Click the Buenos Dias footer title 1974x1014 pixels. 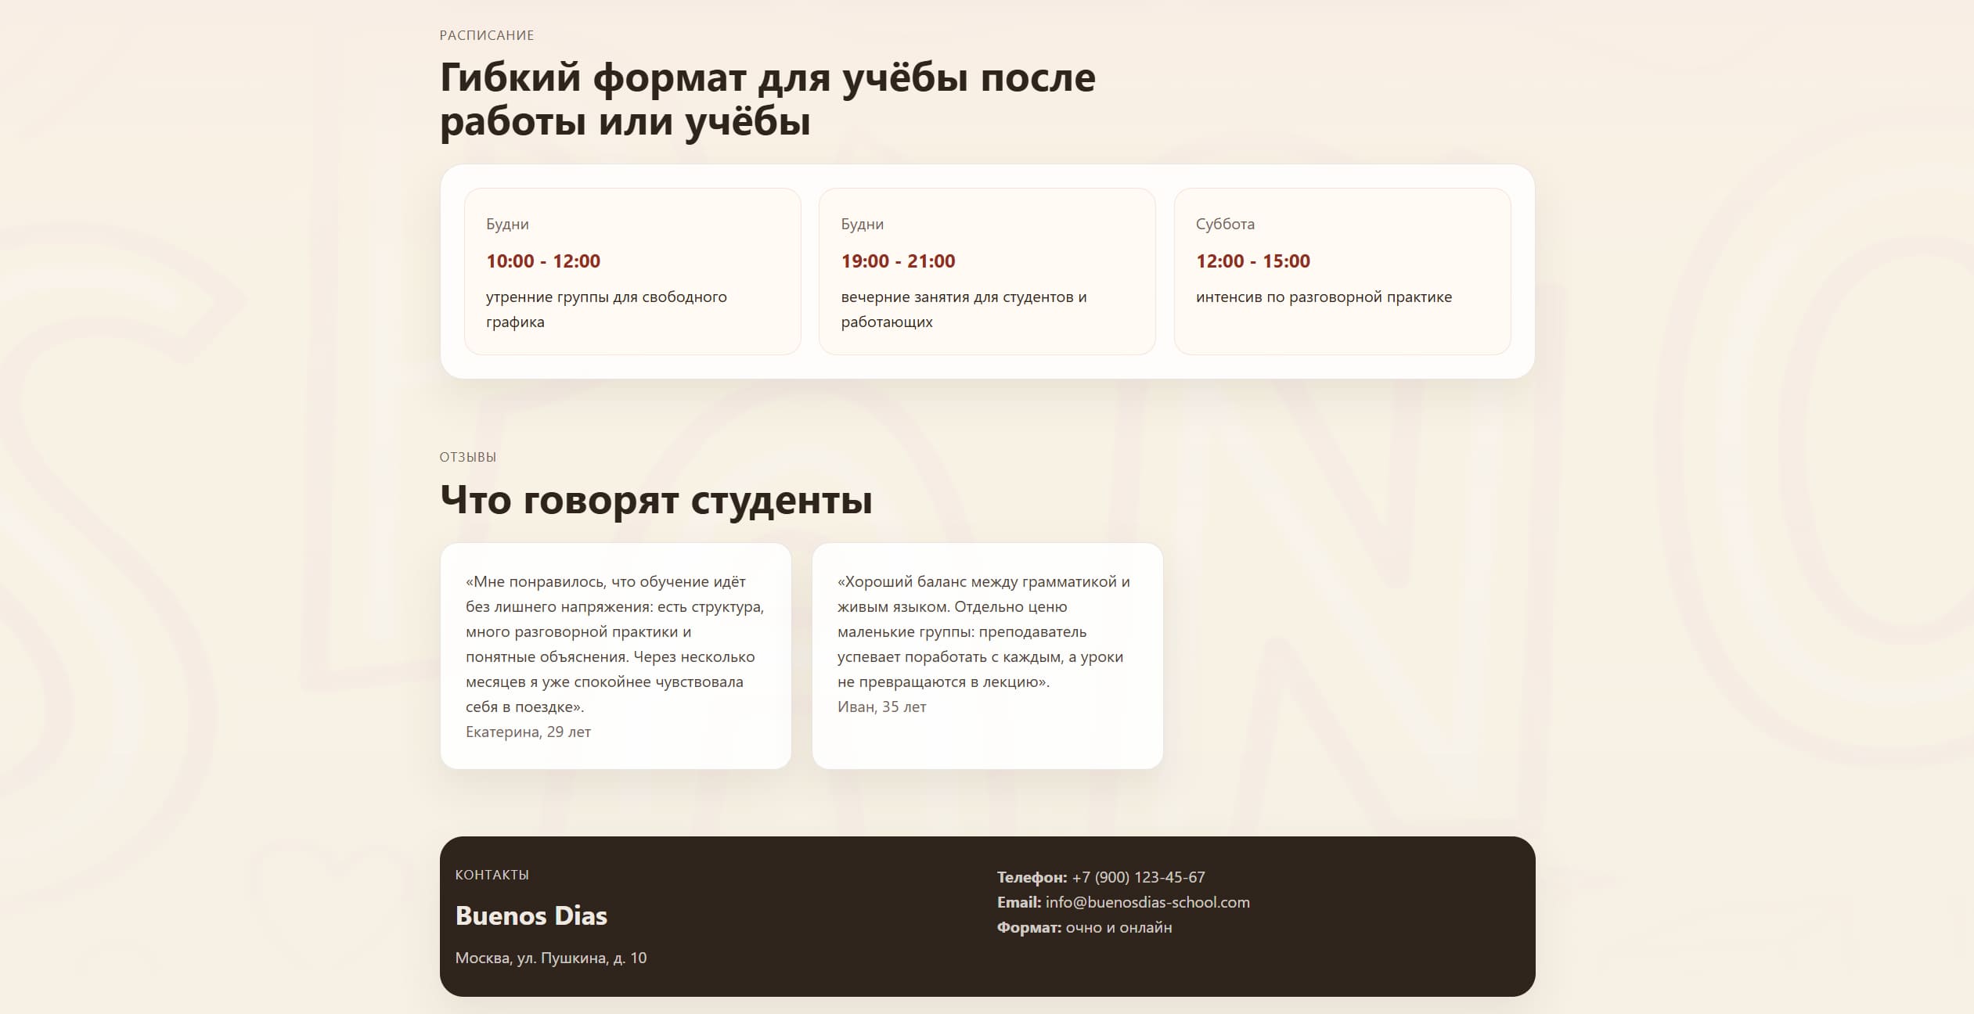point(531,915)
